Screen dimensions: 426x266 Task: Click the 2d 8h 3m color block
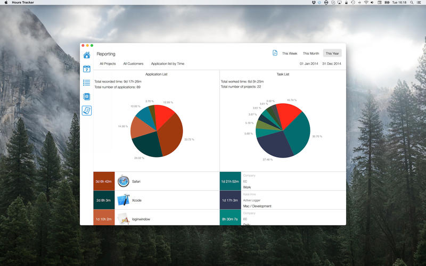tap(104, 200)
